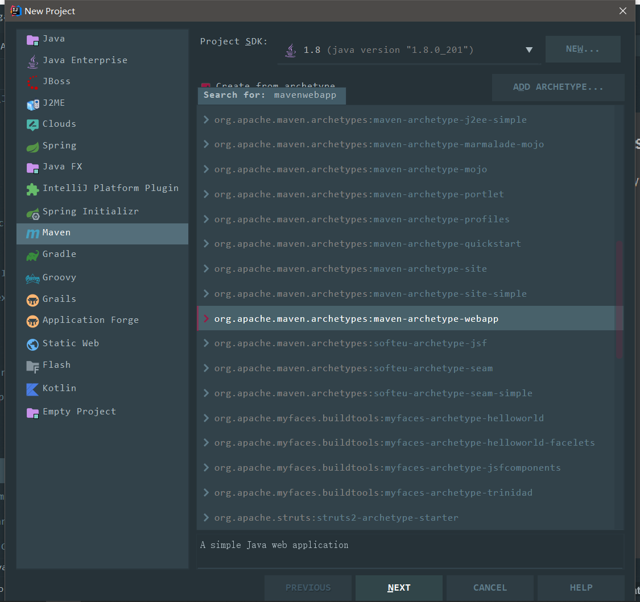Image resolution: width=640 pixels, height=602 pixels.
Task: Click the Java Enterprise coffee cup icon
Action: pos(32,61)
